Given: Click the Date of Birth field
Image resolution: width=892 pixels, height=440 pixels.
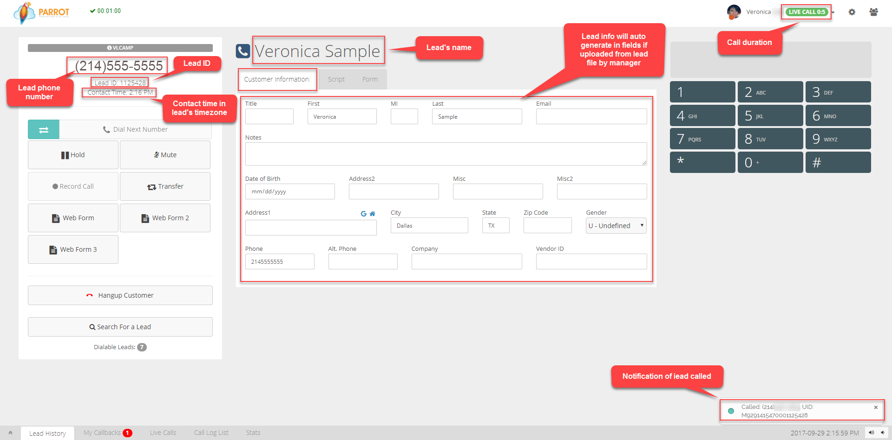Looking at the screenshot, I should (290, 191).
